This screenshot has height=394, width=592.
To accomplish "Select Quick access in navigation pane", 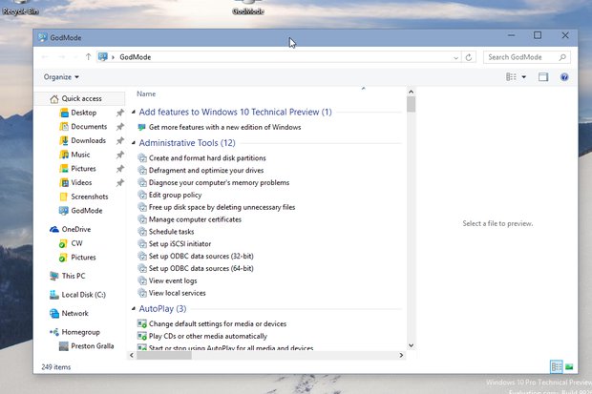I will point(81,98).
